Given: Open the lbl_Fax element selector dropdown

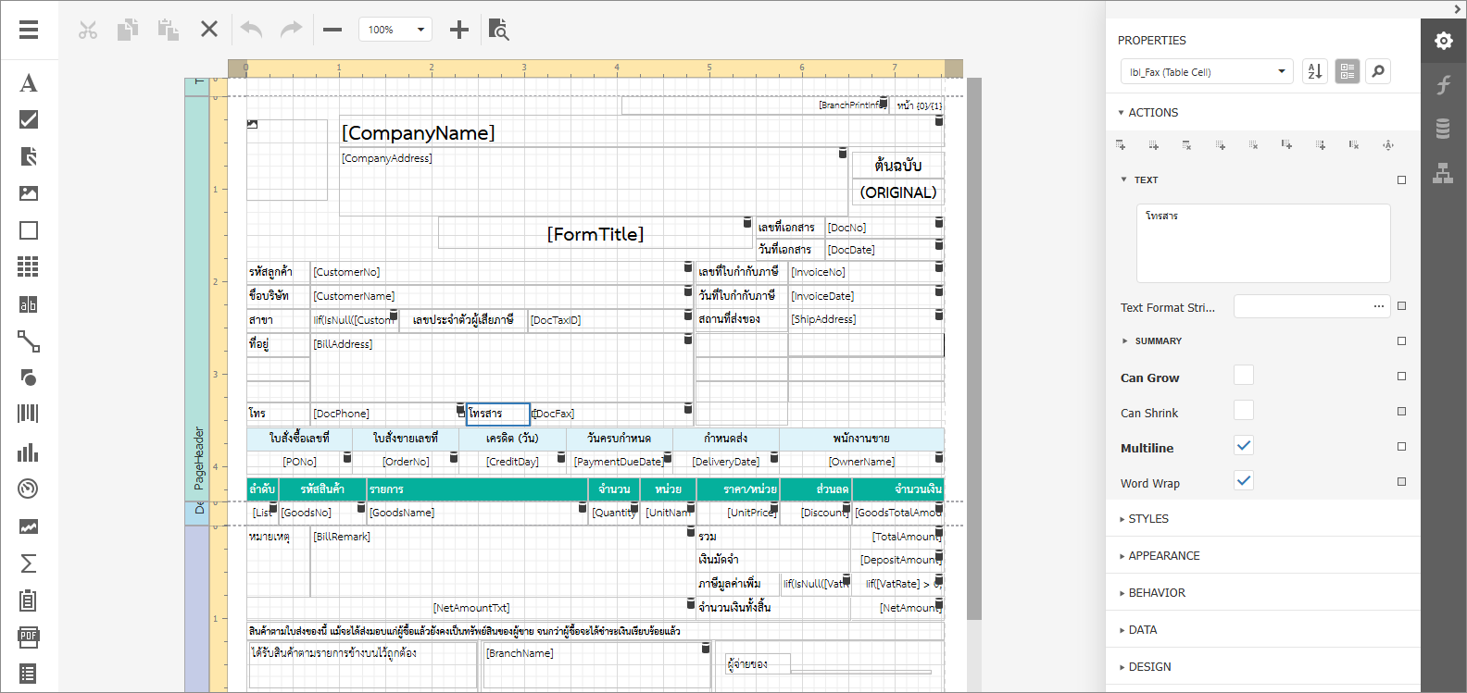Looking at the screenshot, I should coord(1206,71).
